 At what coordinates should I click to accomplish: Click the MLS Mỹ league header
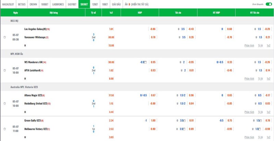click(x=14, y=21)
